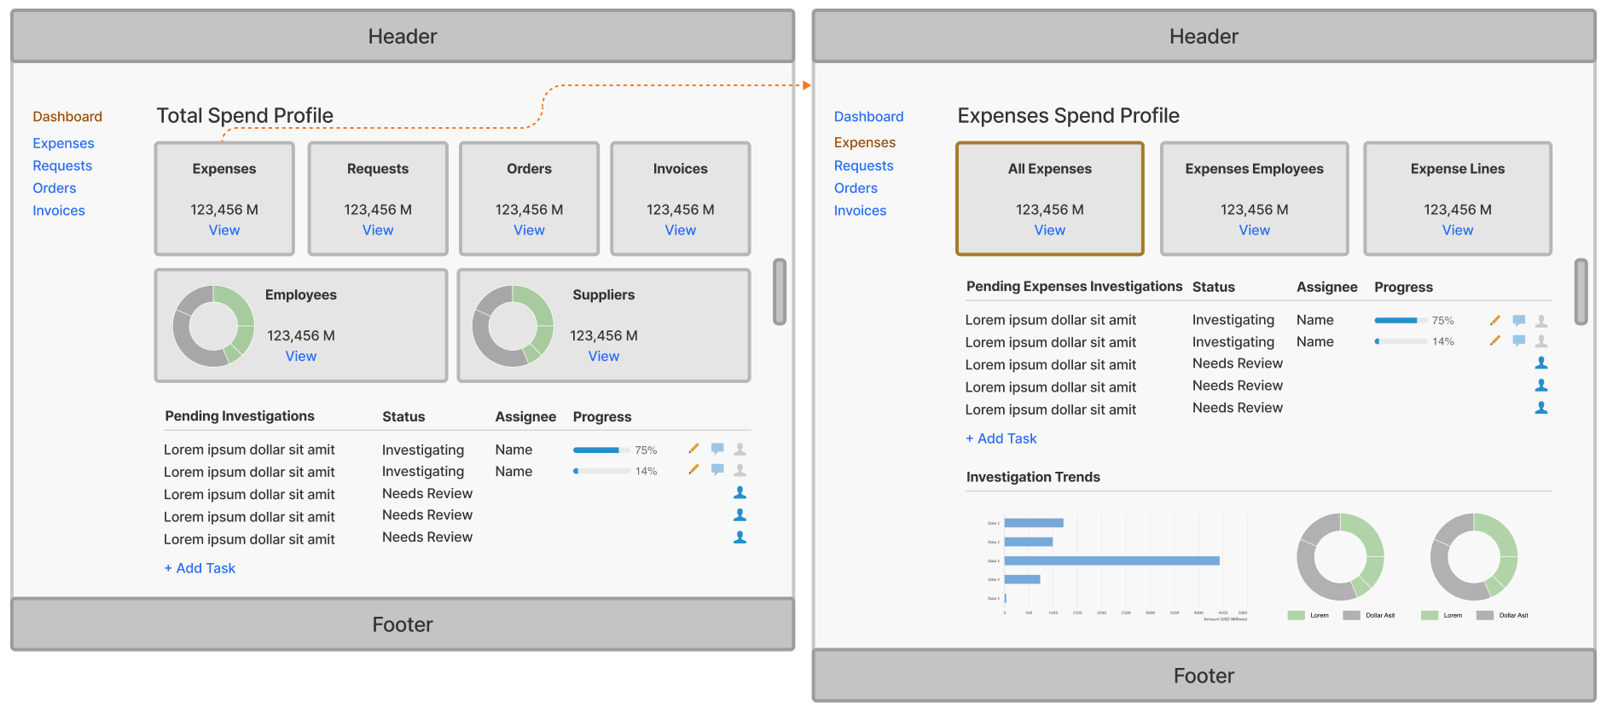Click Add Task under Pending Expenses Investigations
This screenshot has width=1607, height=720.
1001,438
